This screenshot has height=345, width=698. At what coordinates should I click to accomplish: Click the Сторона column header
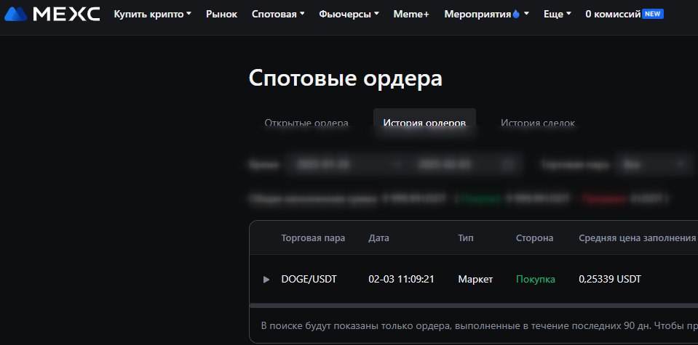pos(535,238)
